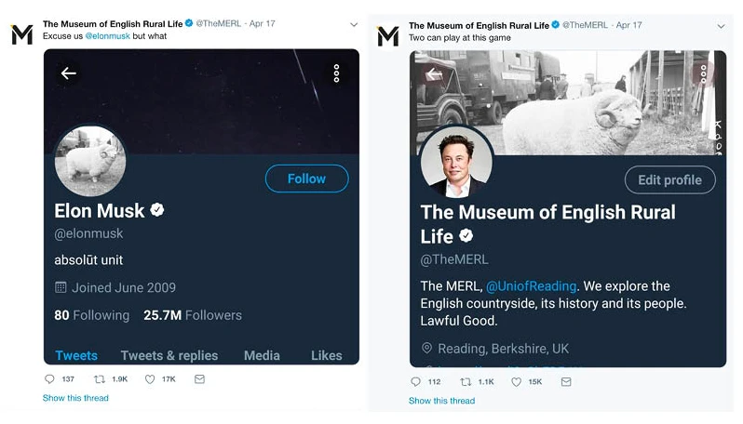743x424 pixels.
Task: Open the Media tab
Action: 262,355
